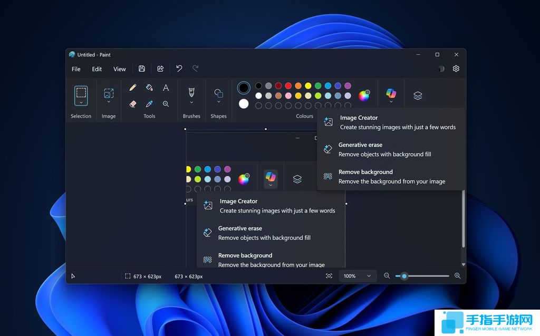Choose Generative erase in open Copilot menu
The width and height of the screenshot is (540, 336).
[x=391, y=150]
